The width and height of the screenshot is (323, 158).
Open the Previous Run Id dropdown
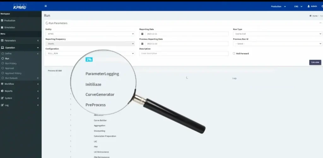pyautogui.click(x=277, y=44)
